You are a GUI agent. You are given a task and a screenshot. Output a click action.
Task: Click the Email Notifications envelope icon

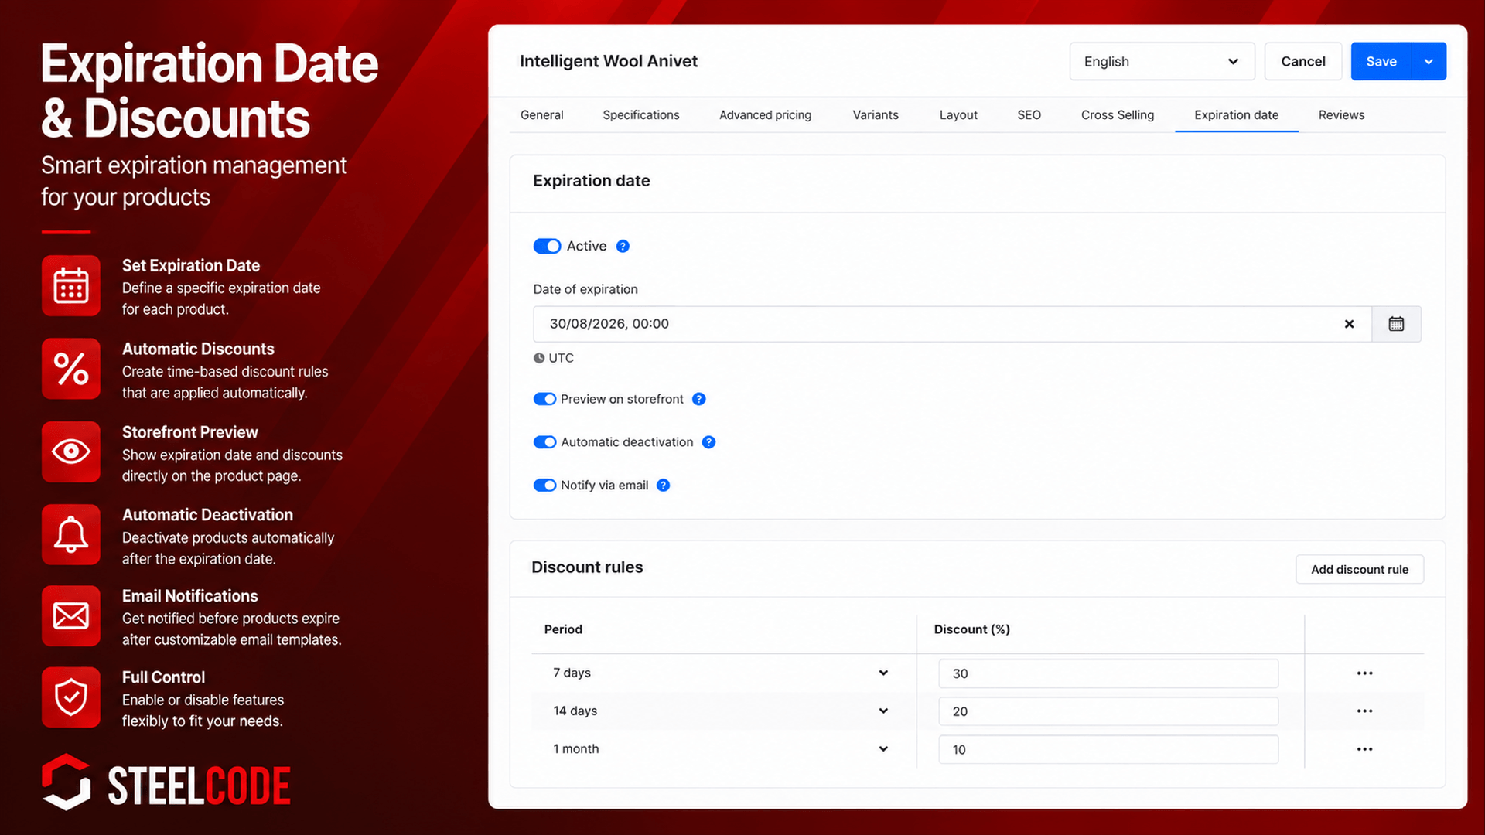[x=71, y=616]
